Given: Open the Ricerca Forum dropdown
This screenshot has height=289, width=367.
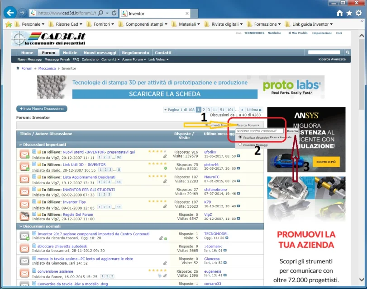Looking at the screenshot, I should (x=248, y=125).
